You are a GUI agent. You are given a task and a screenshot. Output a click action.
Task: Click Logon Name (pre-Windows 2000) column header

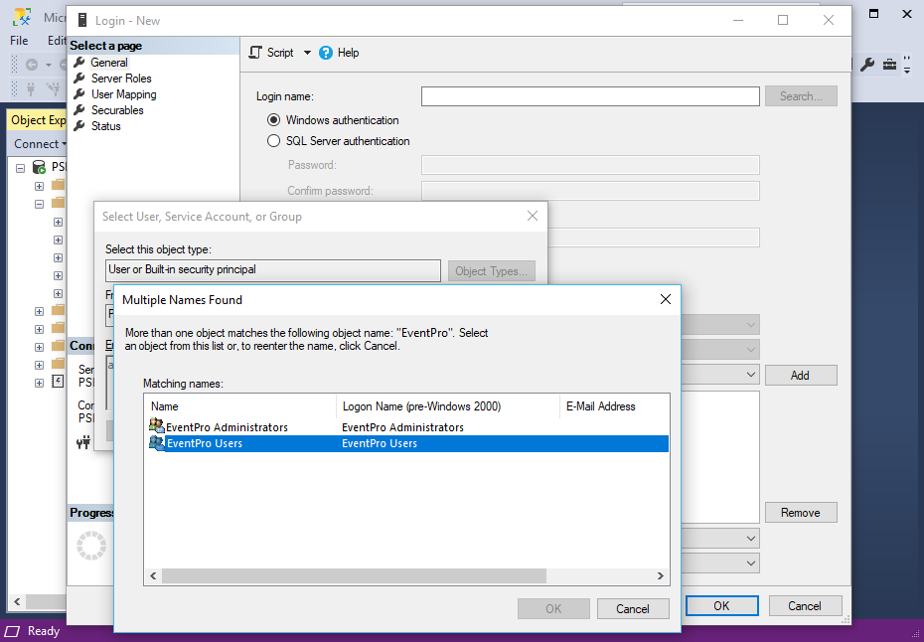point(448,406)
